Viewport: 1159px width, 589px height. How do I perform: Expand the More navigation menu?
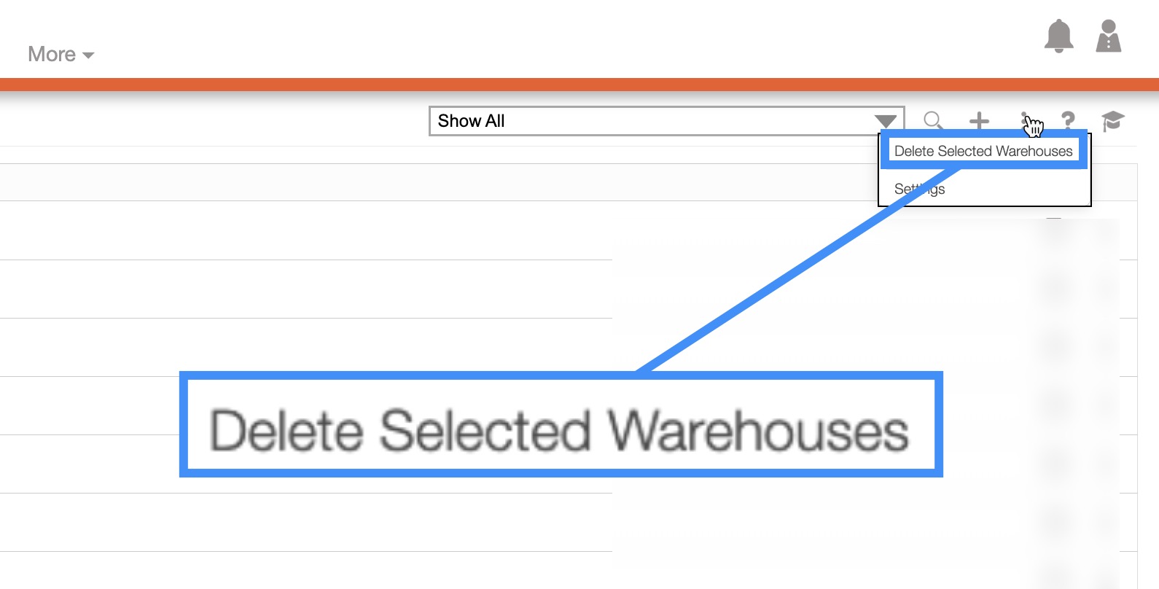52,55
